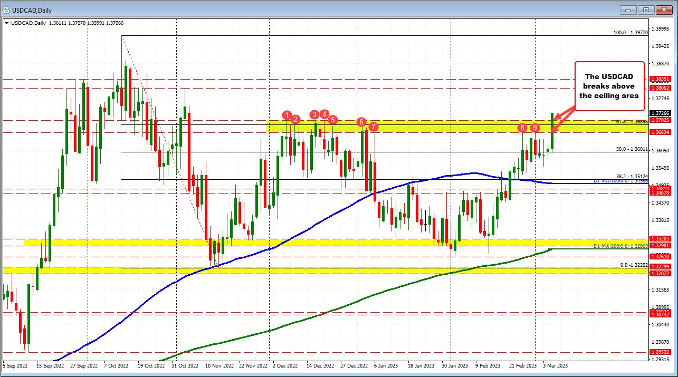Click the USDCAD,Daily title bar
Image resolution: width=678 pixels, height=377 pixels.
coord(32,10)
